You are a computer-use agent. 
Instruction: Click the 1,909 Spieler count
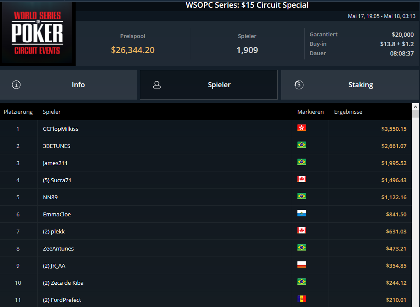247,50
